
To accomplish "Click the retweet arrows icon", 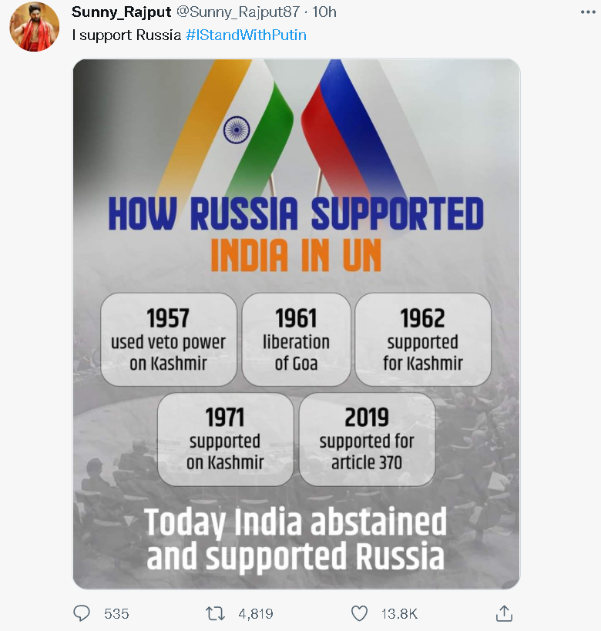I will tap(217, 613).
